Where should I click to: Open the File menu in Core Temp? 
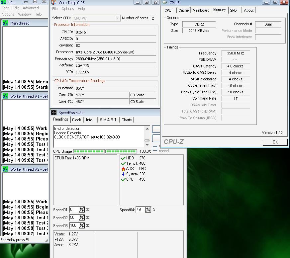(x=55, y=9)
